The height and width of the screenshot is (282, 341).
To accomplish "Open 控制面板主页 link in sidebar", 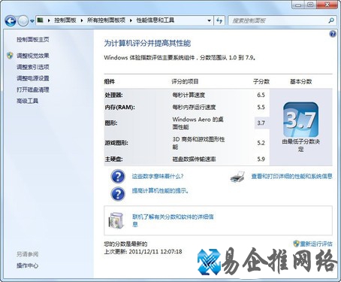I will point(33,39).
